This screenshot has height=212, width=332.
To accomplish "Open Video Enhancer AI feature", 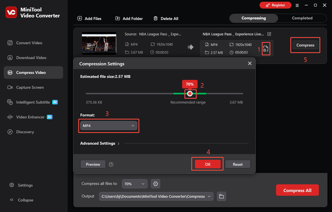I will (x=30, y=117).
